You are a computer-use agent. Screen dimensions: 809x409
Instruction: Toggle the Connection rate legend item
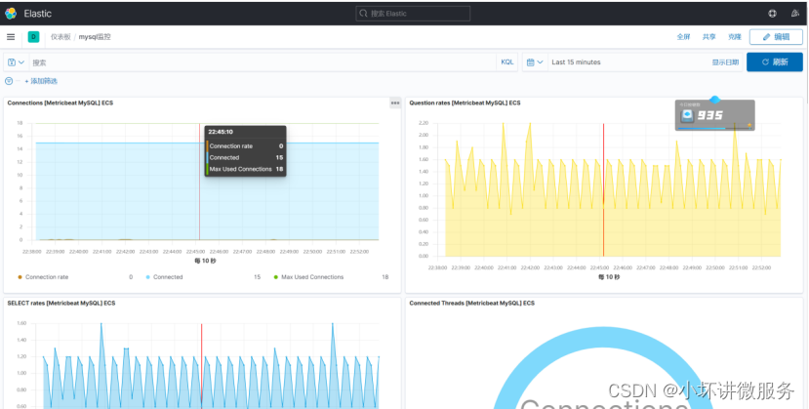(x=47, y=277)
